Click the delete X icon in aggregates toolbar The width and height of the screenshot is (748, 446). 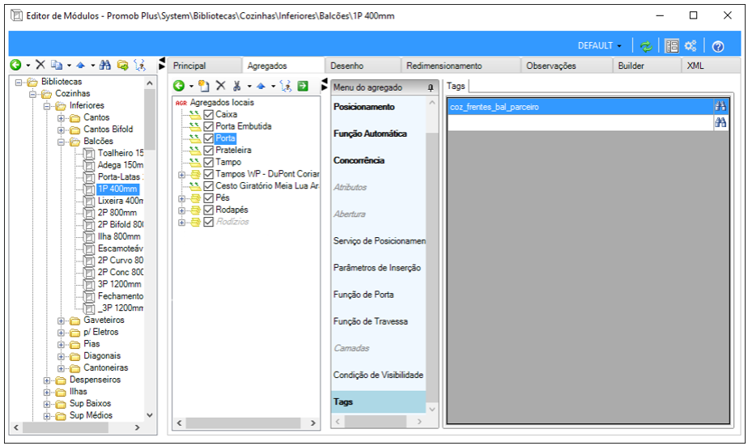tap(220, 86)
